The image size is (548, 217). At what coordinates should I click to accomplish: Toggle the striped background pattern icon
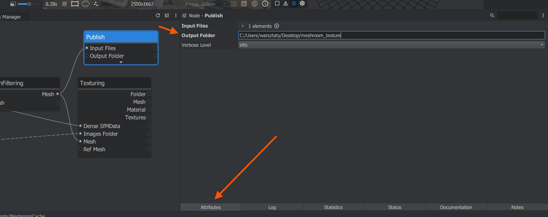pos(64,4)
